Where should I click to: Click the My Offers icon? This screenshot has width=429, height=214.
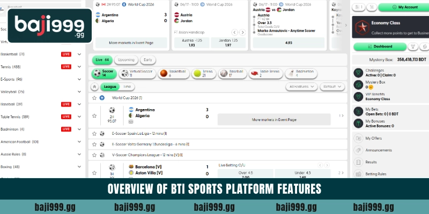tap(358, 138)
